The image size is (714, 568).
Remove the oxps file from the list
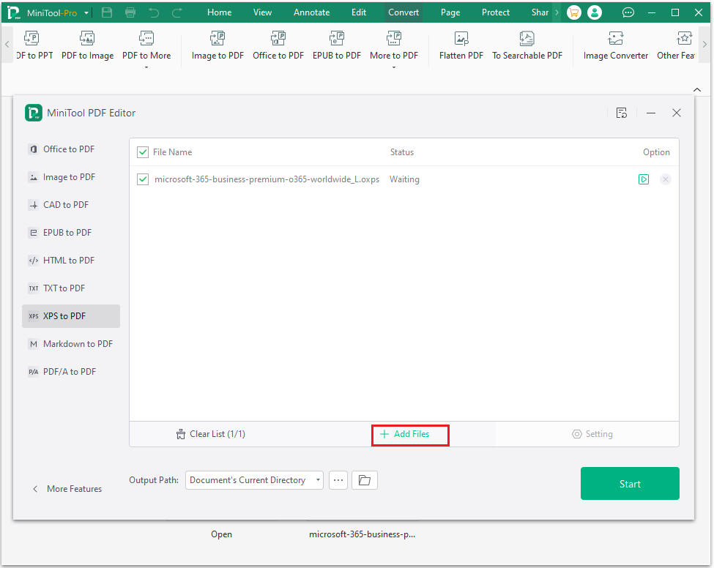[665, 179]
